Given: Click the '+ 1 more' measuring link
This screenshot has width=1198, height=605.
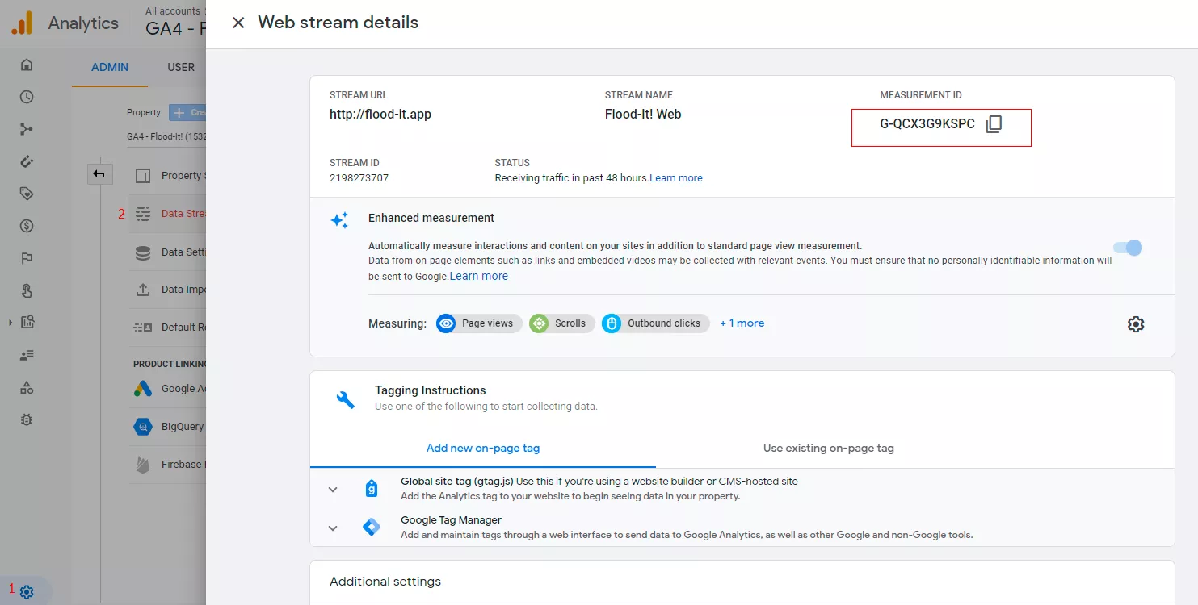Looking at the screenshot, I should (742, 323).
